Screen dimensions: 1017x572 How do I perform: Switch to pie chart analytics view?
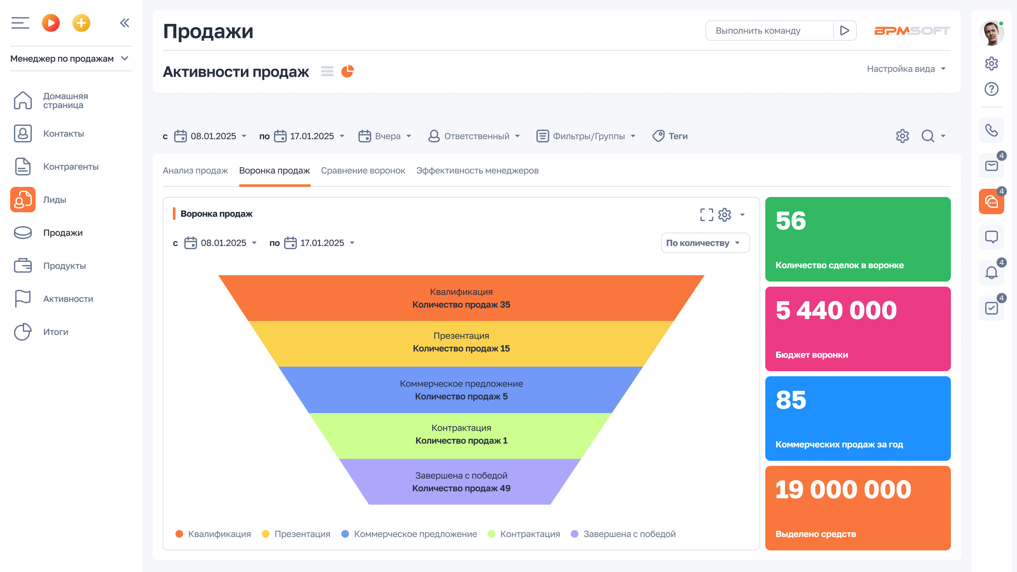(347, 71)
